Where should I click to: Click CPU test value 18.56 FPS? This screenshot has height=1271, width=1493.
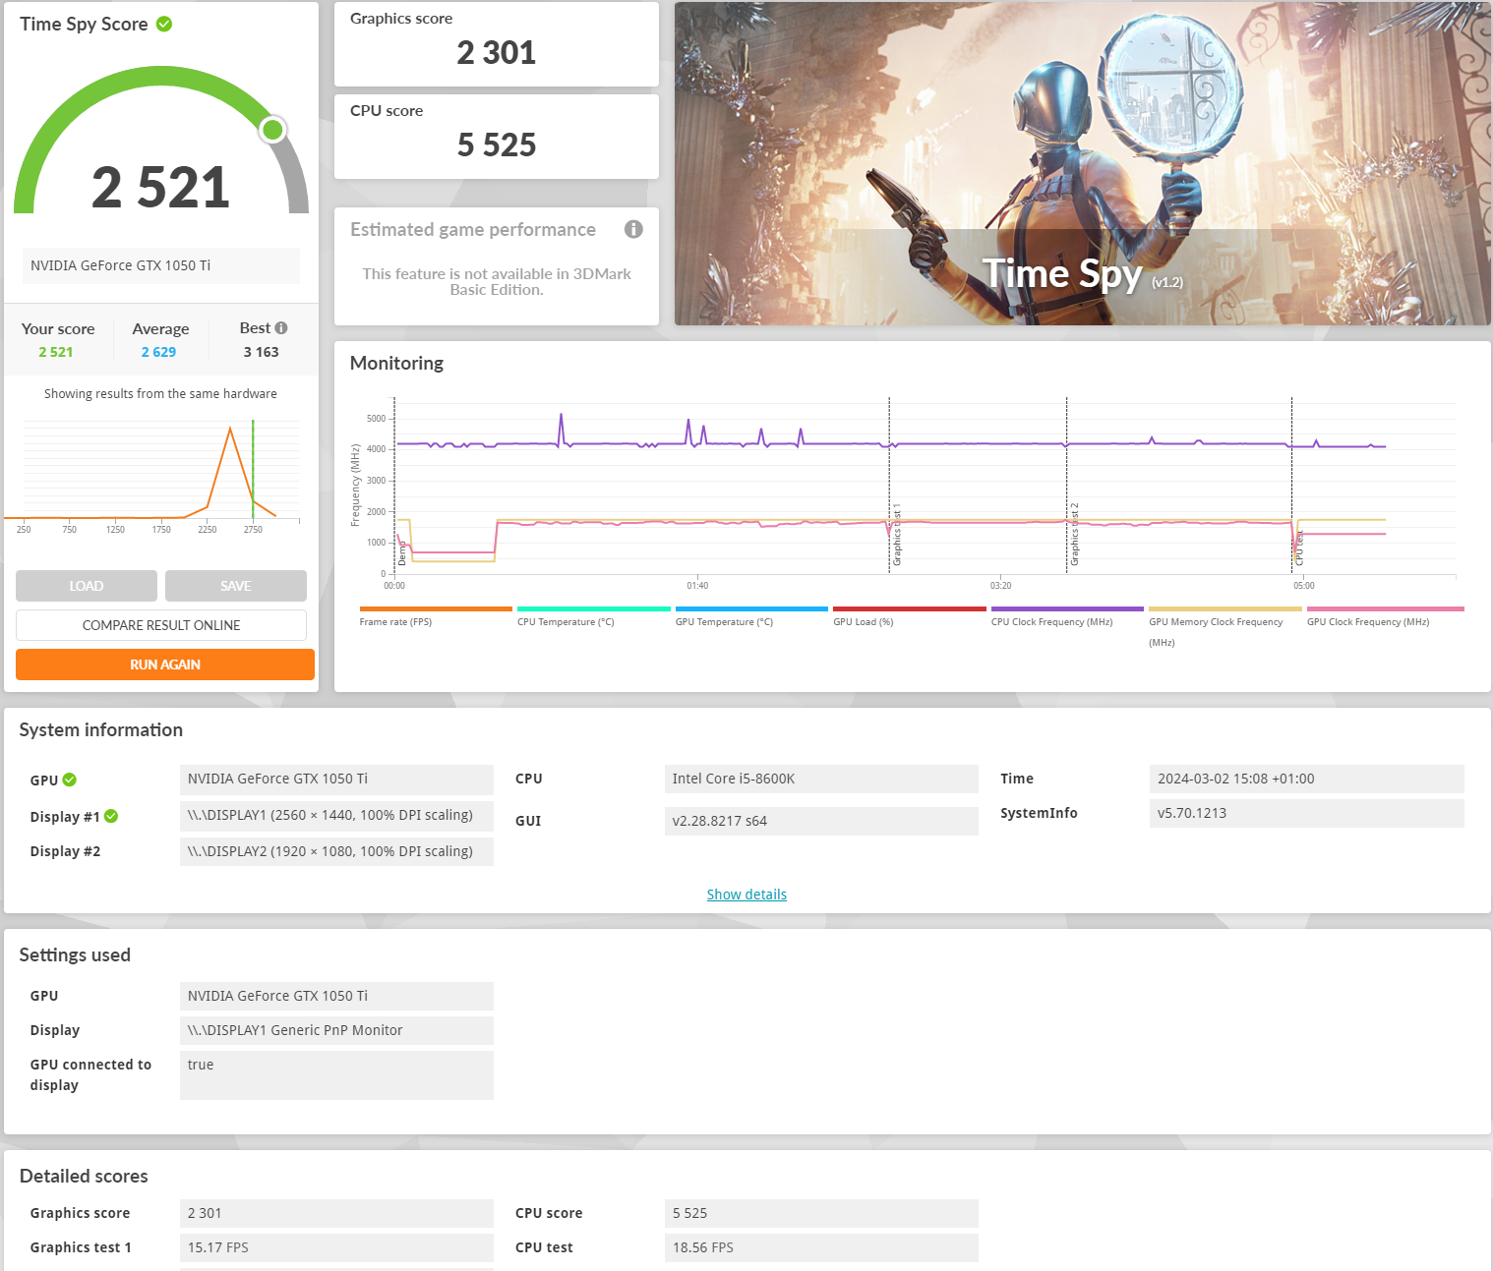coord(821,1247)
